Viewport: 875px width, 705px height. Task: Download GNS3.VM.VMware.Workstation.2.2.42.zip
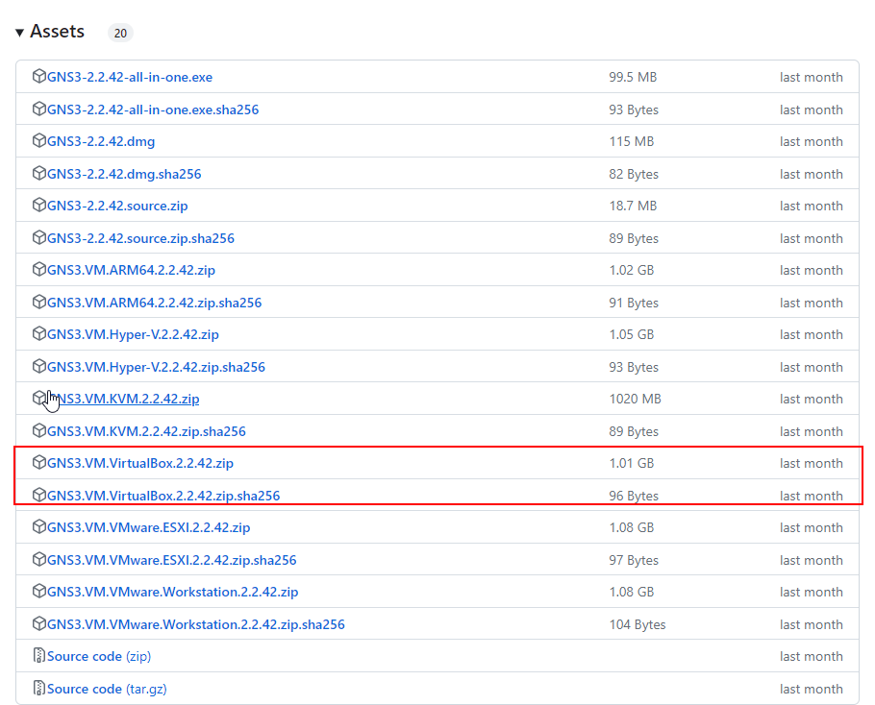(172, 592)
